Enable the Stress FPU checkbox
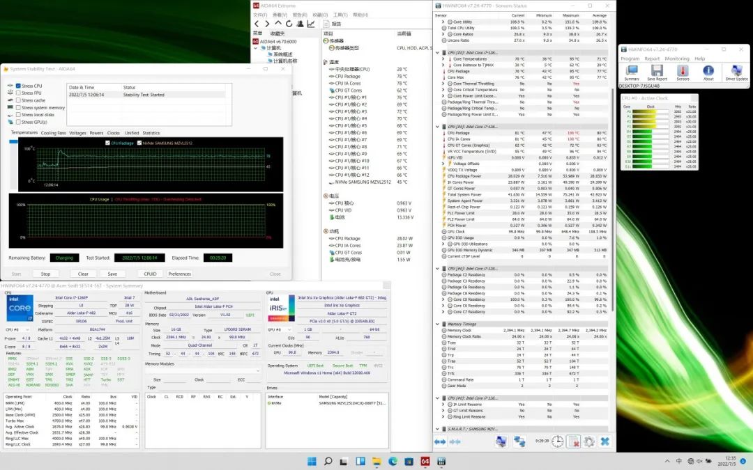 point(18,93)
